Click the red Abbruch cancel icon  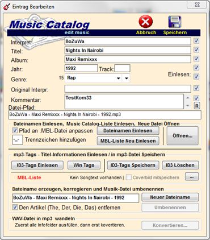pyautogui.click(x=145, y=22)
